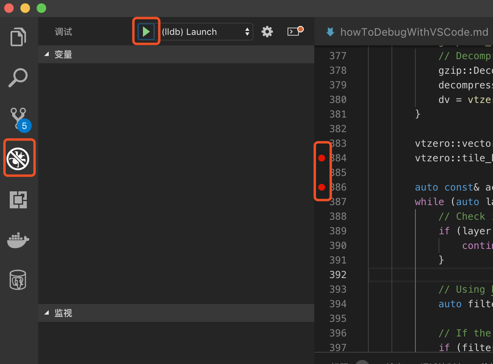This screenshot has height=364, width=493.
Task: Select the Docker whale icon
Action: [18, 240]
